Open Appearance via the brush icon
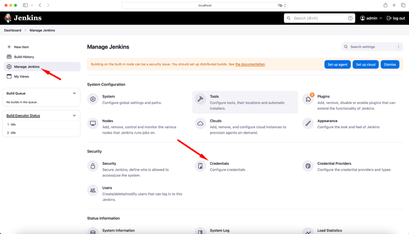Viewport: 409px width, 234px height. pyautogui.click(x=308, y=124)
